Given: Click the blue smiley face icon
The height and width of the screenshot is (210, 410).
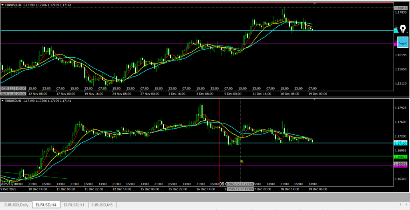Looking at the screenshot, I should point(402,41).
